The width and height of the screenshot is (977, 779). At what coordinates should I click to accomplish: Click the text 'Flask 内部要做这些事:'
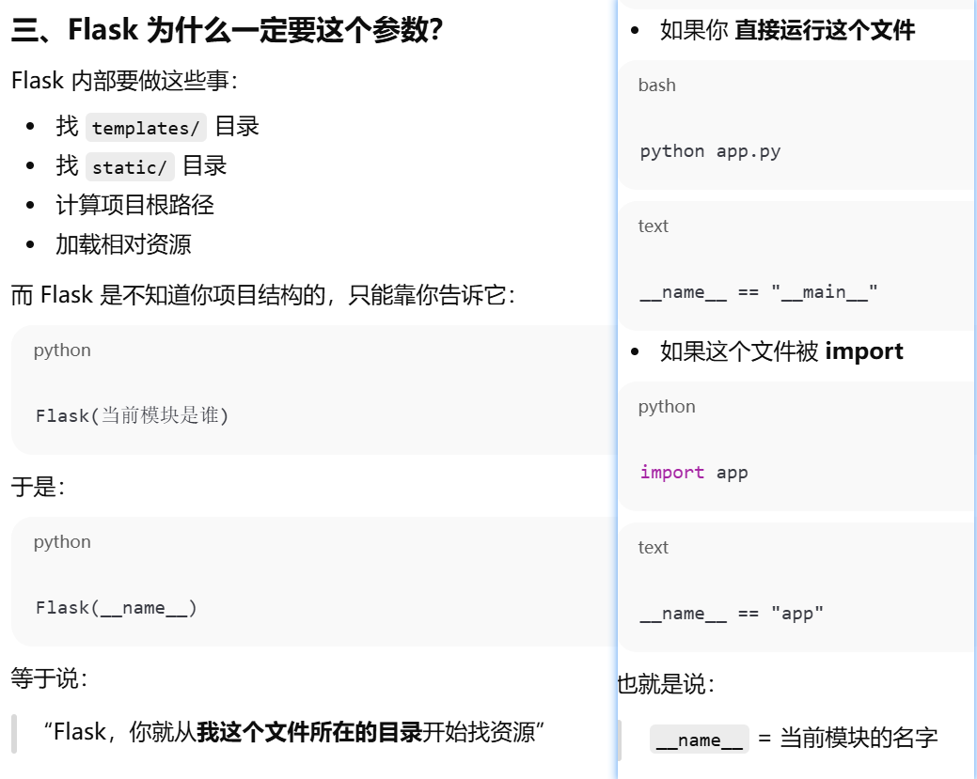[125, 81]
